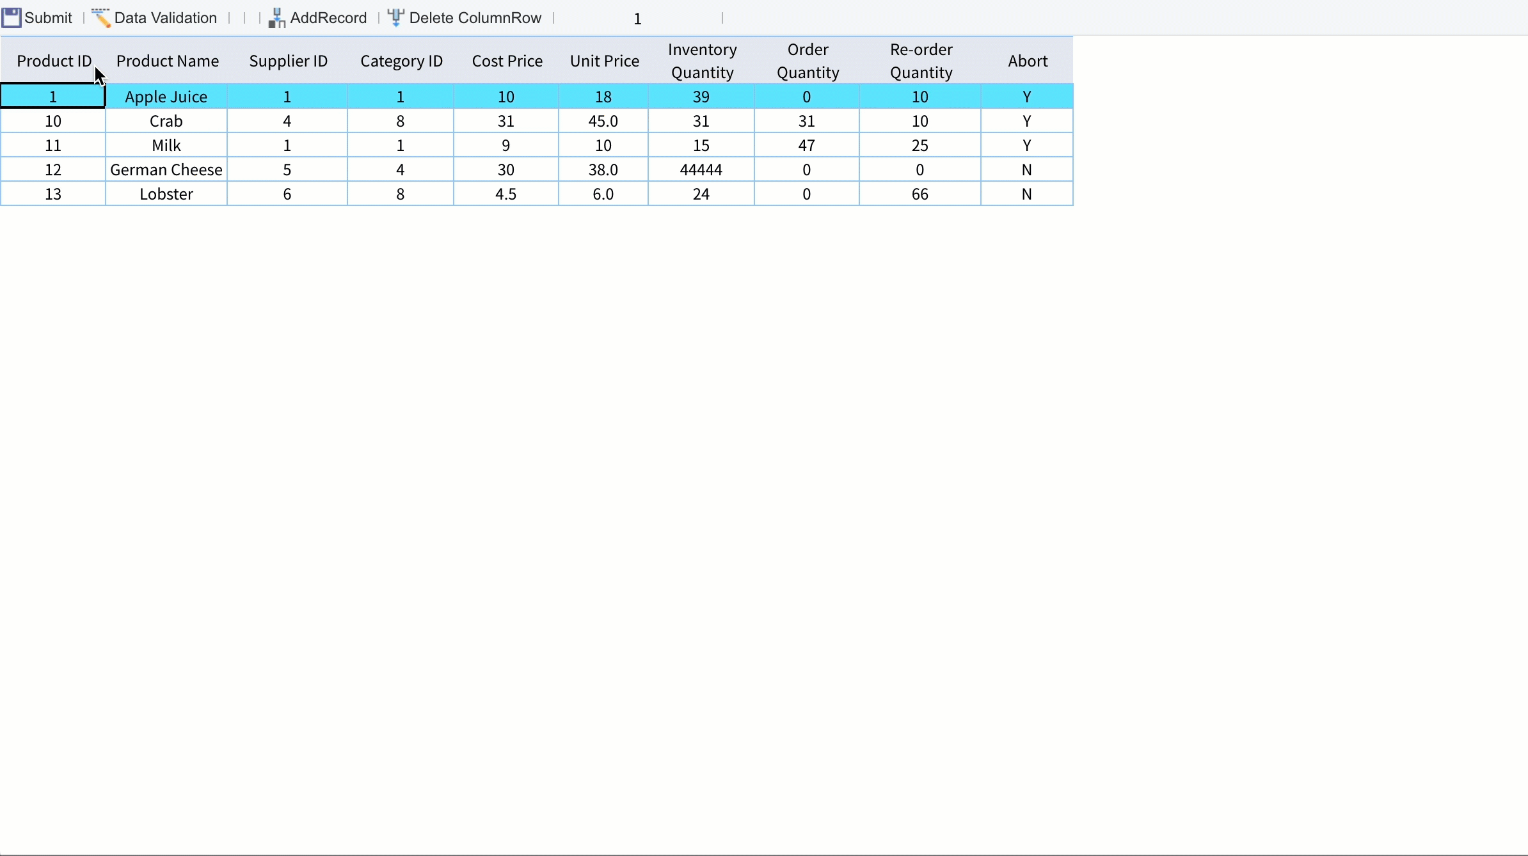The image size is (1528, 856).
Task: Click the Abort cell in Apple Juice row
Action: (x=1027, y=97)
